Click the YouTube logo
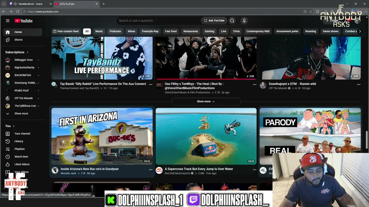Viewport: 369px width, 207px height. coord(24,21)
